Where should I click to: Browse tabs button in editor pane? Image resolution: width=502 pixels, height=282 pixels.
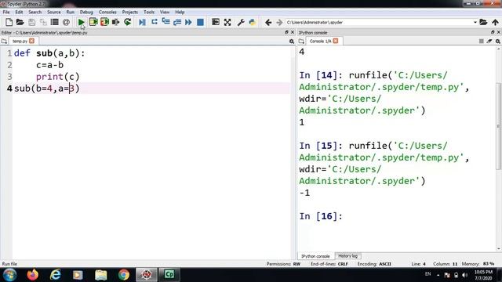[4, 42]
